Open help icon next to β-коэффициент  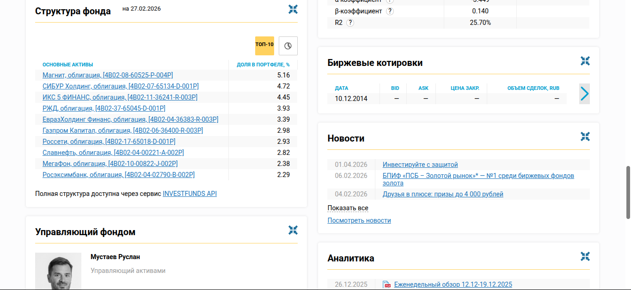390,11
